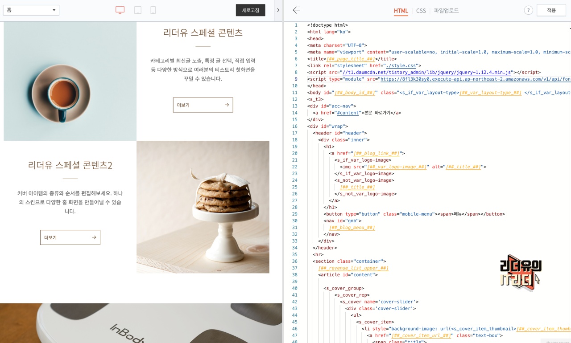
Task: Click the [##_title_##] variable in line 25
Action: 357,187
